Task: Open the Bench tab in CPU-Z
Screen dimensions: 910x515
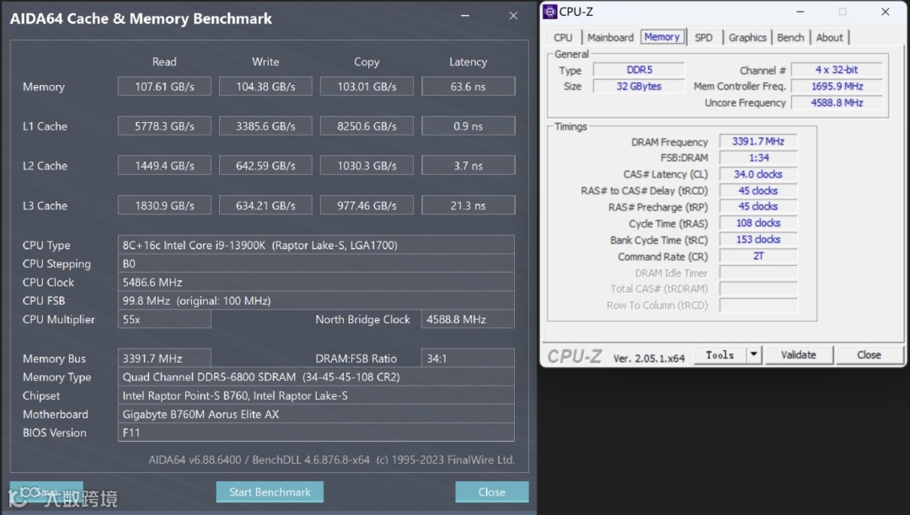Action: click(790, 38)
